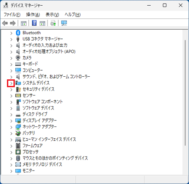Open the ファイル(F) menu
The height and width of the screenshot is (184, 189).
click(12, 14)
